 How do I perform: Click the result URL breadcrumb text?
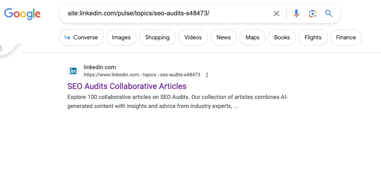point(142,75)
